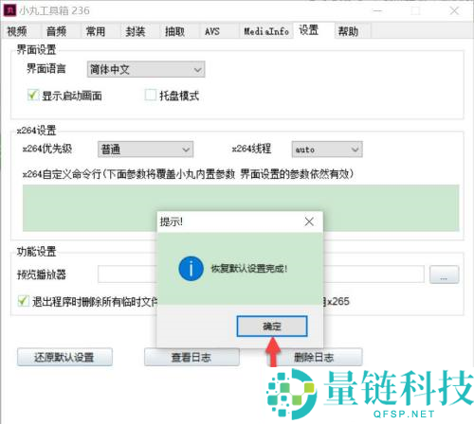Viewport: 474px width, 424px height.
Task: Click the 查看日志 button
Action: click(191, 357)
